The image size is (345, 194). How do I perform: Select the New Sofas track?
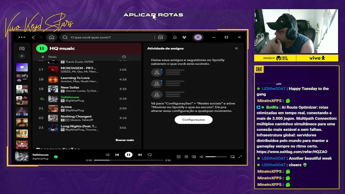(x=87, y=89)
